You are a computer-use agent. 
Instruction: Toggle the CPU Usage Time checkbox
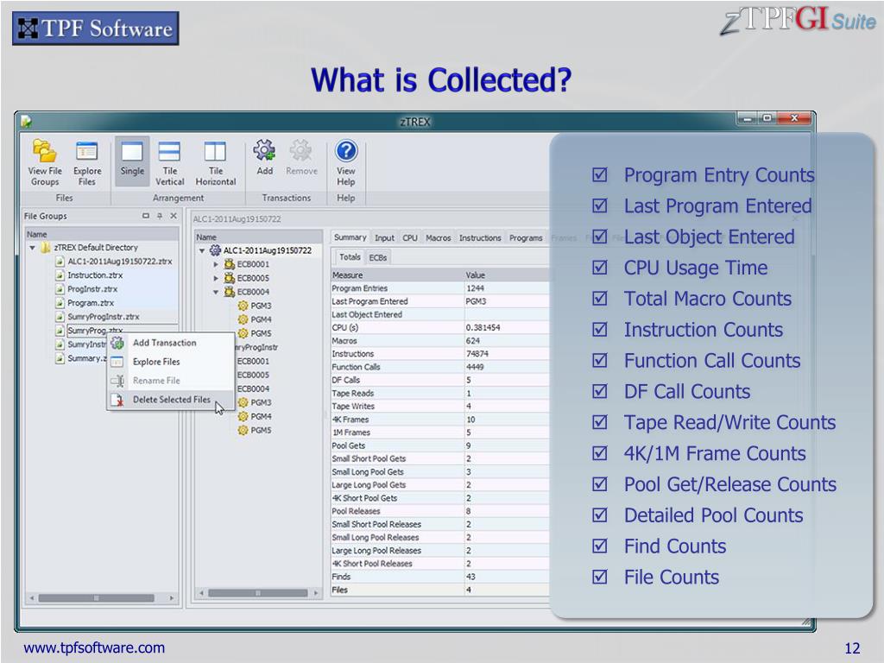pyautogui.click(x=600, y=268)
